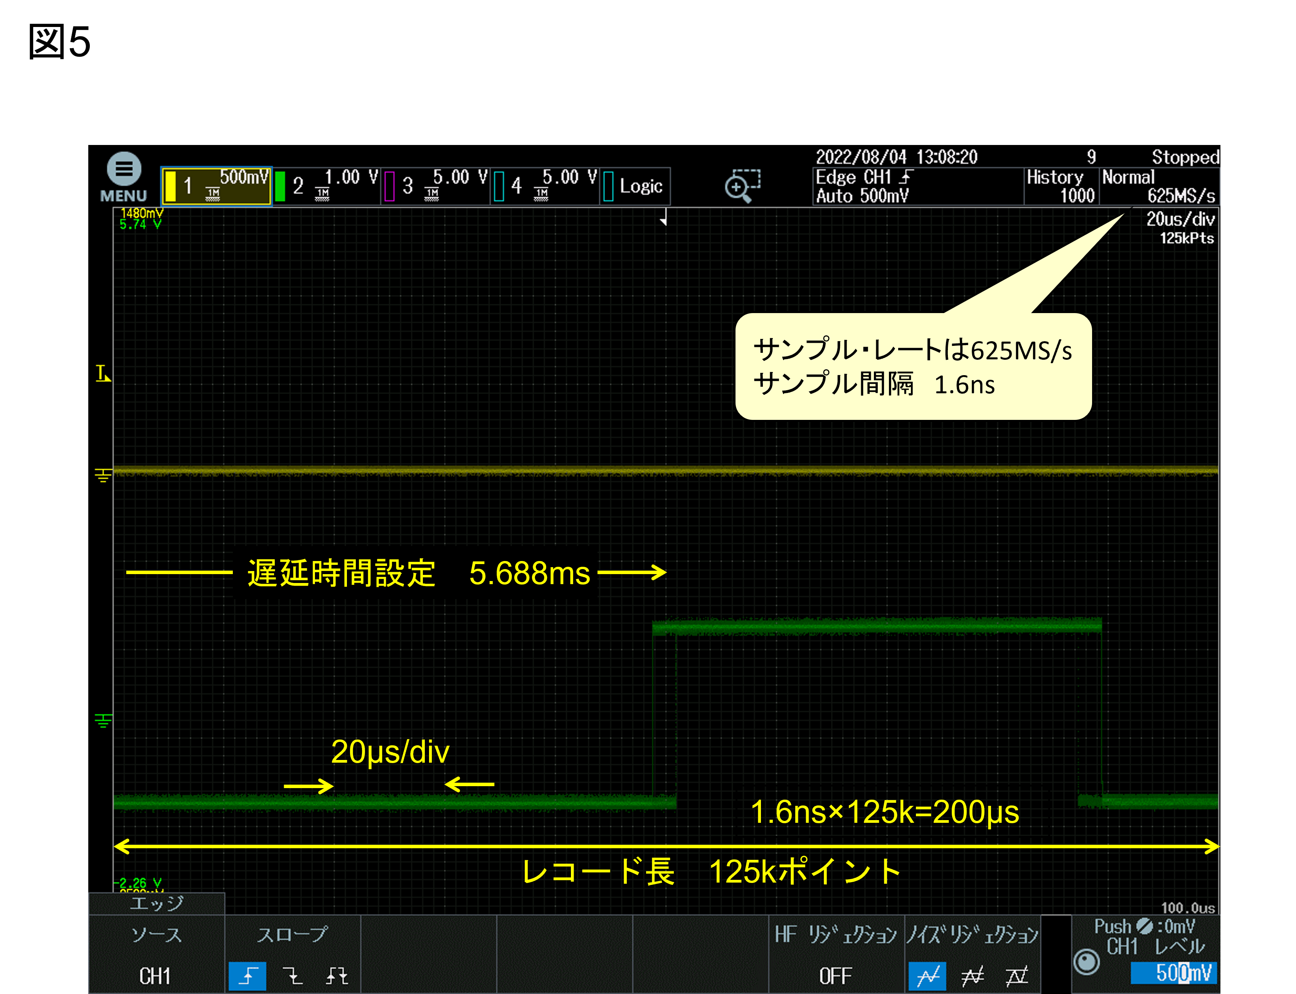Click the -2.26 V lower scale readout
Image resolution: width=1296 pixels, height=994 pixels.
tap(137, 883)
